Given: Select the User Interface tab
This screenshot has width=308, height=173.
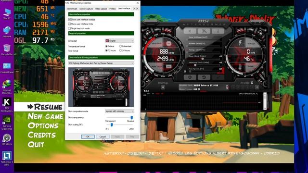Looking at the screenshot, I should pos(124,9).
